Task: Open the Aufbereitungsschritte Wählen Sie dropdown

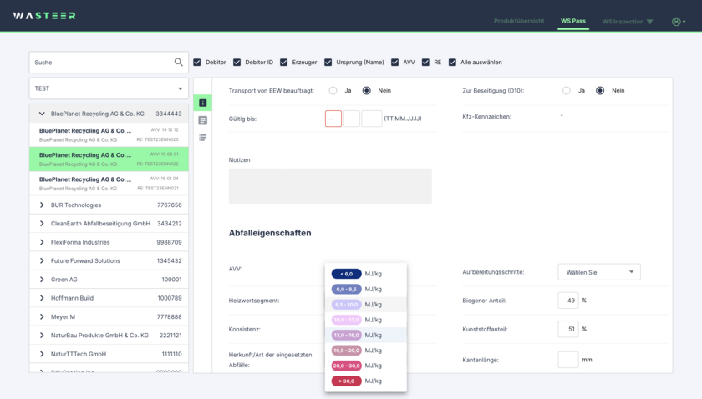Action: 599,272
